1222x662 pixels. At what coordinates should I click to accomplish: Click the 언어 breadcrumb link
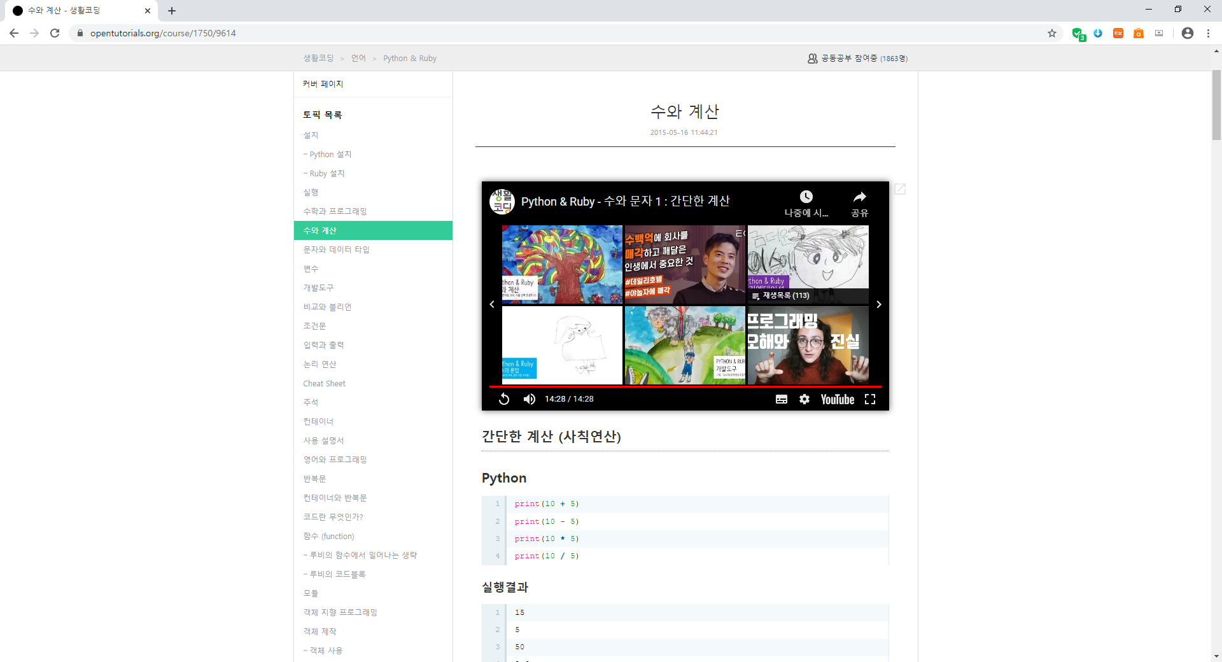358,58
